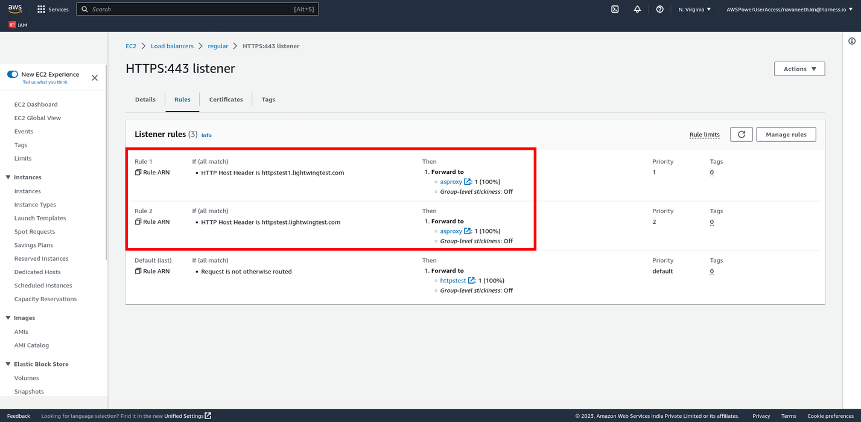Open the httpstest target group link

pos(453,281)
